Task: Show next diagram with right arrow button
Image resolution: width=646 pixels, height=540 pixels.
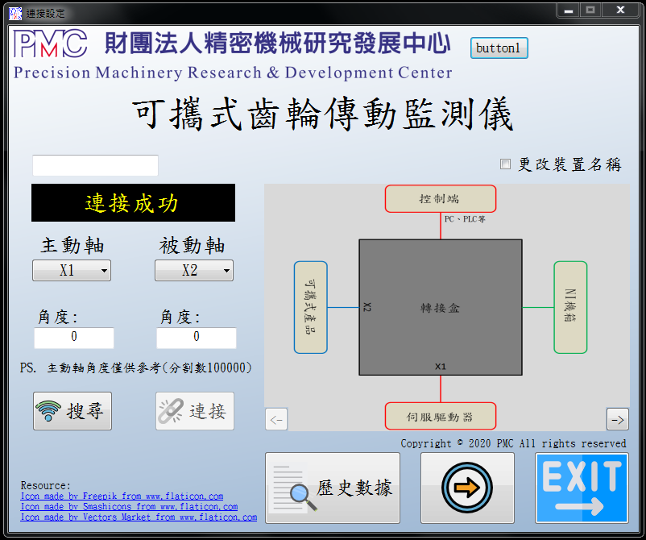Action: (618, 419)
